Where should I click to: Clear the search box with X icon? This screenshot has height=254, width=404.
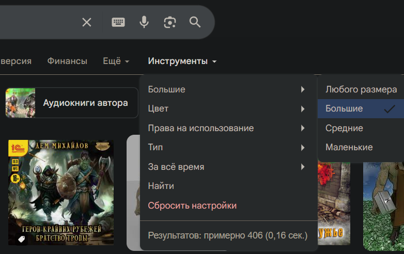pos(87,22)
